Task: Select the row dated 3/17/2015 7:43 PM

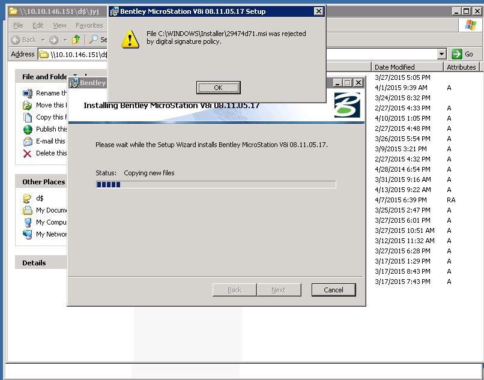Action: pyautogui.click(x=402, y=282)
